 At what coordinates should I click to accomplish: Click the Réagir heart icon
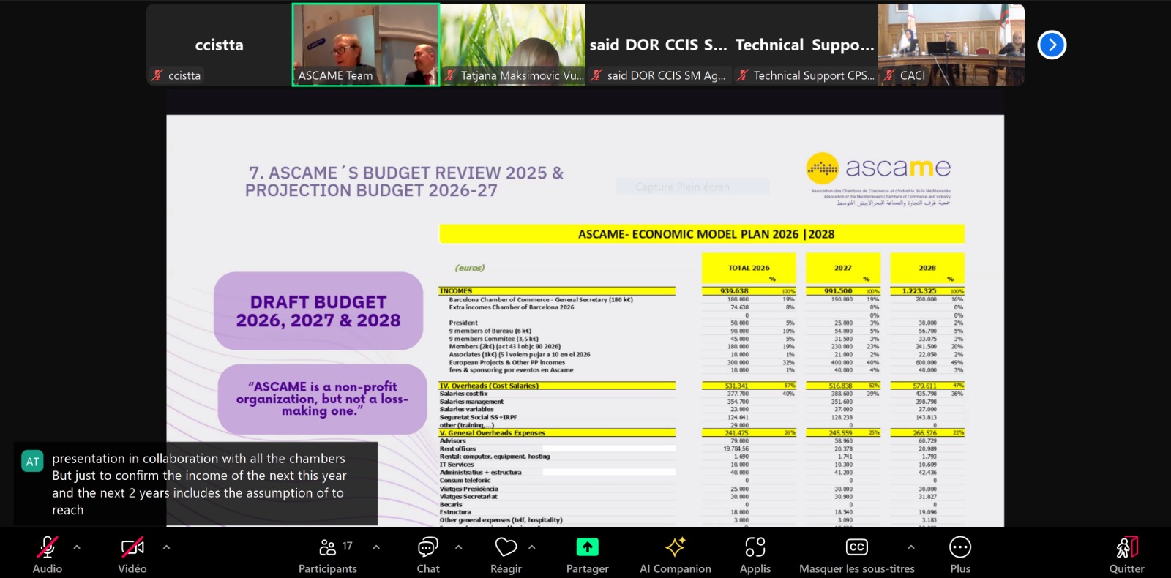(506, 555)
